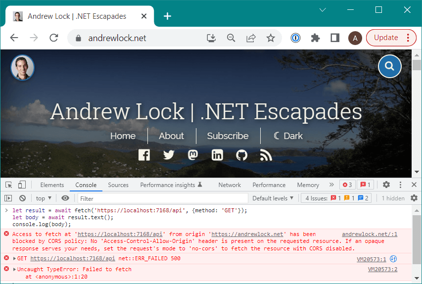422x284 pixels.
Task: Open the Performance insights tab
Action: coord(171,185)
